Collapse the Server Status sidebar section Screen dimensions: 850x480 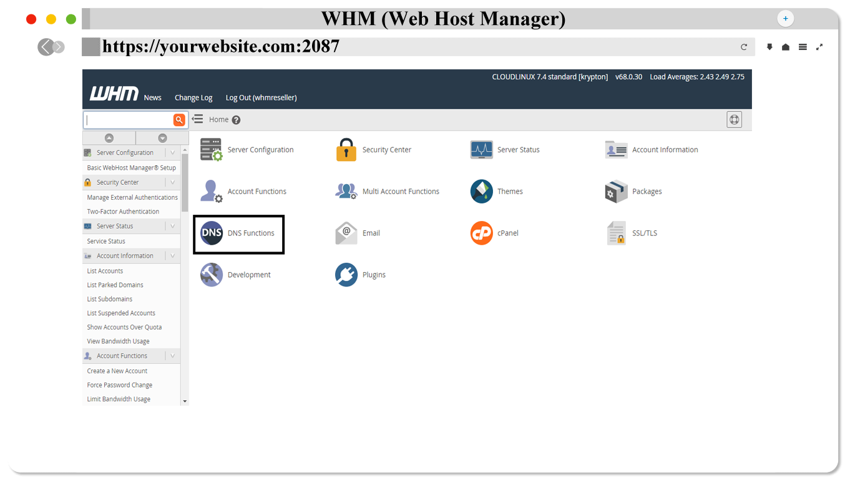coord(173,226)
